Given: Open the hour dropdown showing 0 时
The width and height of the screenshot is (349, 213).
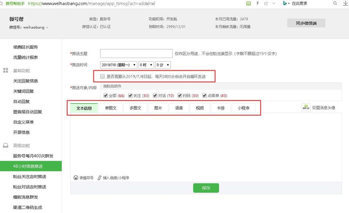Looking at the screenshot, I should pos(146,65).
